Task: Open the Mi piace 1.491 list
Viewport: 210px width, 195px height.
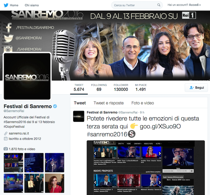Action: (141, 88)
